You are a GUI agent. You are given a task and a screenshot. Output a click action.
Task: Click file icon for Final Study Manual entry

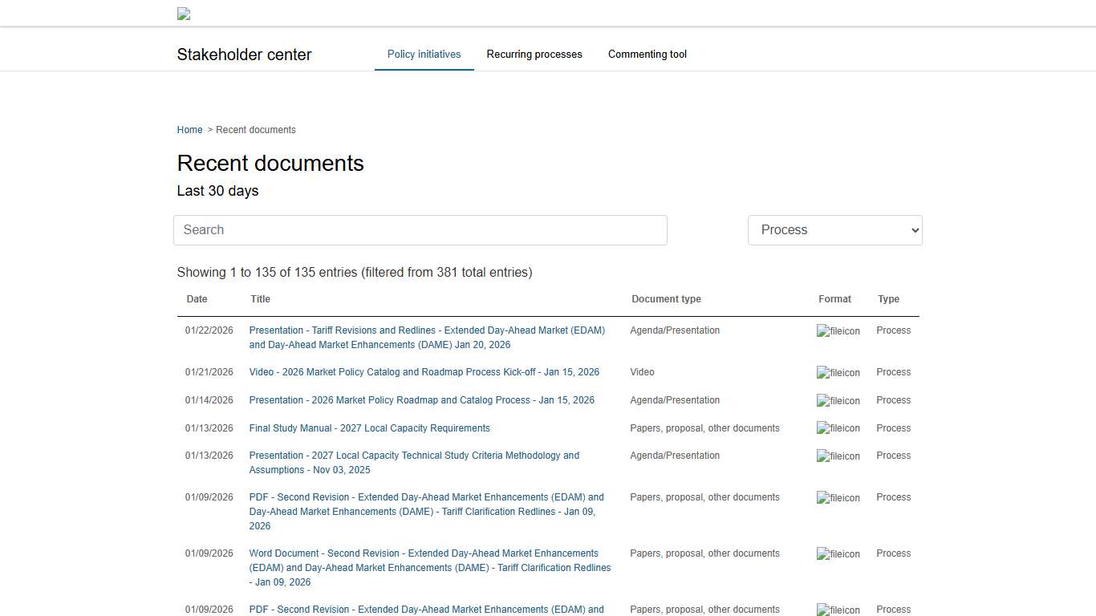coord(838,428)
